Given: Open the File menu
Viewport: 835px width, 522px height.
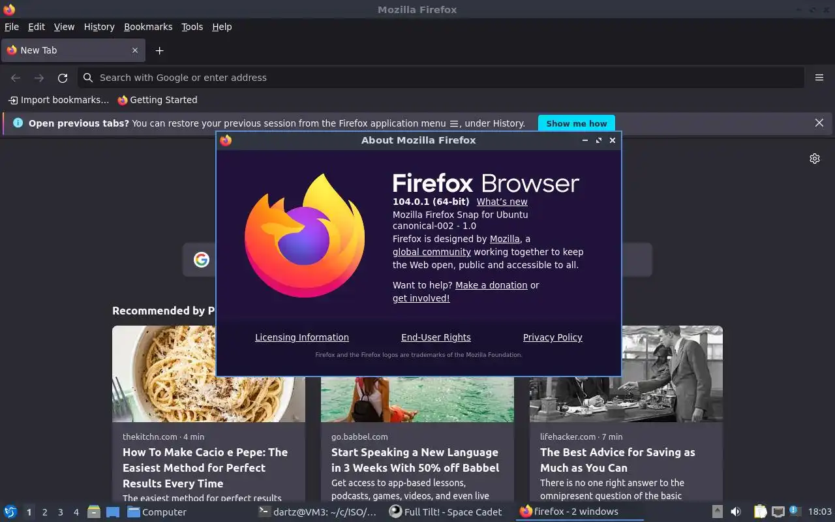Looking at the screenshot, I should tap(12, 27).
